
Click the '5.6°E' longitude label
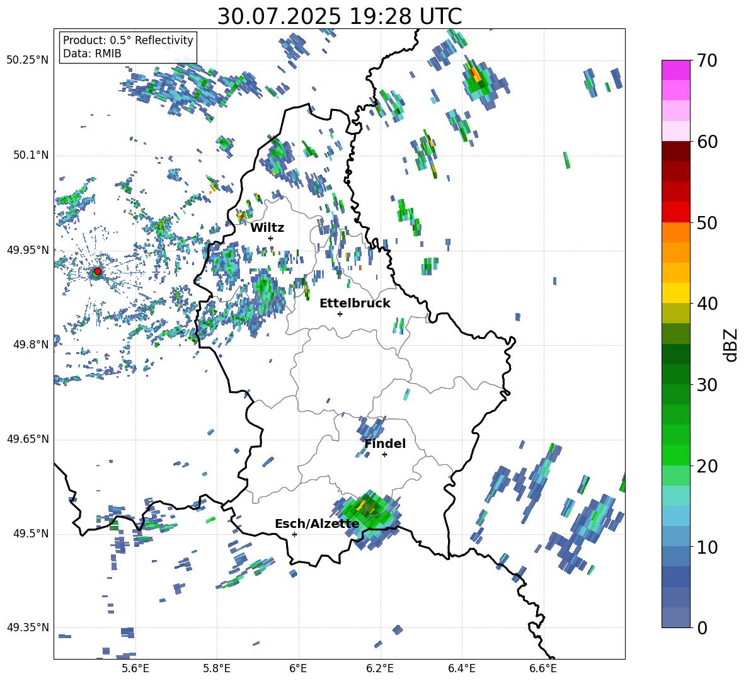pos(135,668)
